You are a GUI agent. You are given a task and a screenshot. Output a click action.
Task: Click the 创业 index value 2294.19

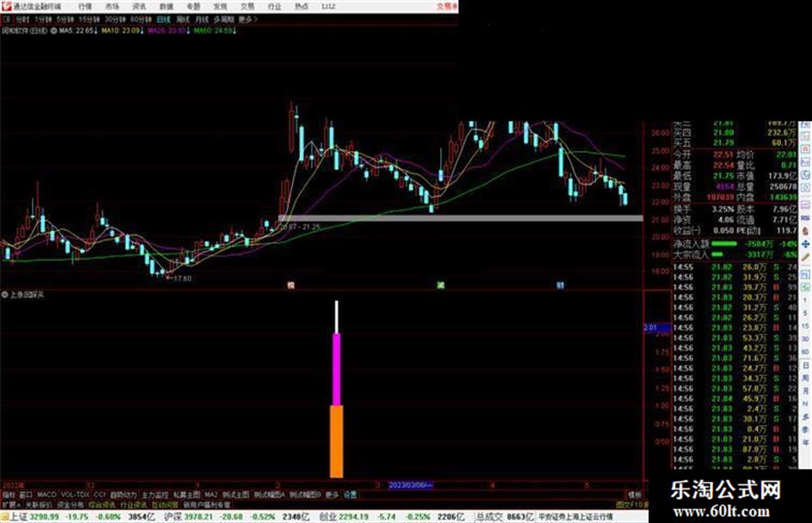click(354, 517)
